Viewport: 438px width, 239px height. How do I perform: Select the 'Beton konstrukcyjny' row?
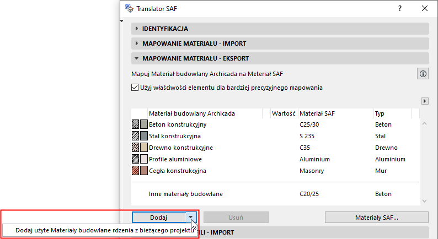[x=275, y=124]
